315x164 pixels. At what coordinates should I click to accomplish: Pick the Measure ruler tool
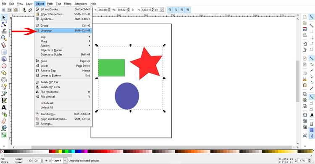coord(4,45)
